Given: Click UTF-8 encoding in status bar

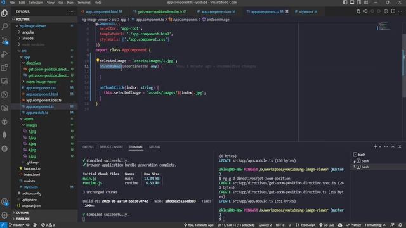Looking at the screenshot, I should click(280, 225).
